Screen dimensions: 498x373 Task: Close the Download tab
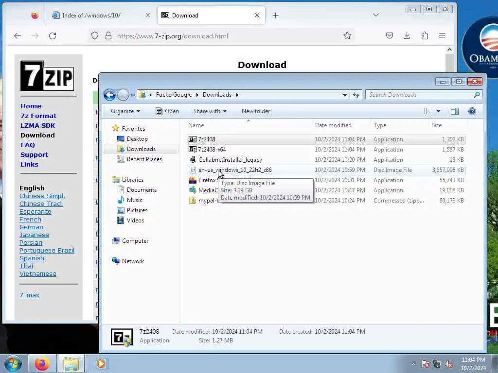[x=257, y=15]
